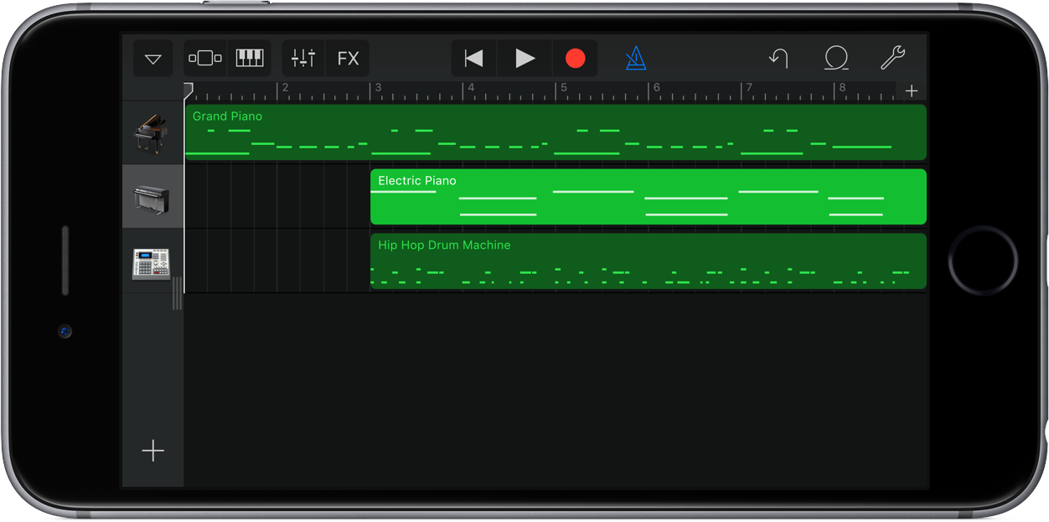Screen dimensions: 1049x522
Task: Open the track mixer controls
Action: [303, 59]
